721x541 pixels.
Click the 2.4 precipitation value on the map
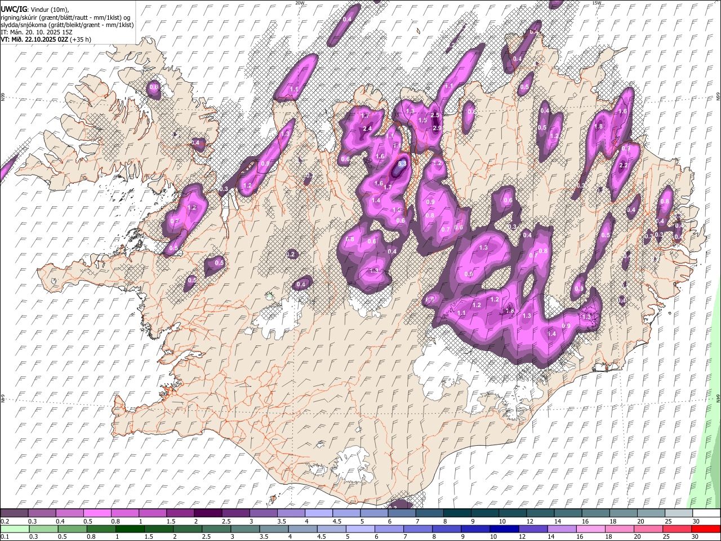tap(367, 128)
